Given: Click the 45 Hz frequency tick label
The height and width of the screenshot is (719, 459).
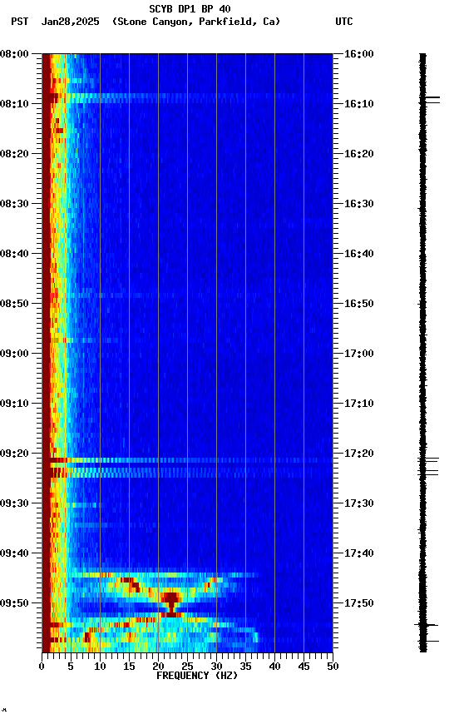Looking at the screenshot, I should tap(304, 667).
